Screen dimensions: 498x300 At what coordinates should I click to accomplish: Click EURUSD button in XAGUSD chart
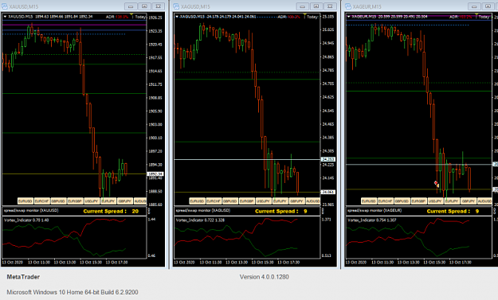click(198, 201)
